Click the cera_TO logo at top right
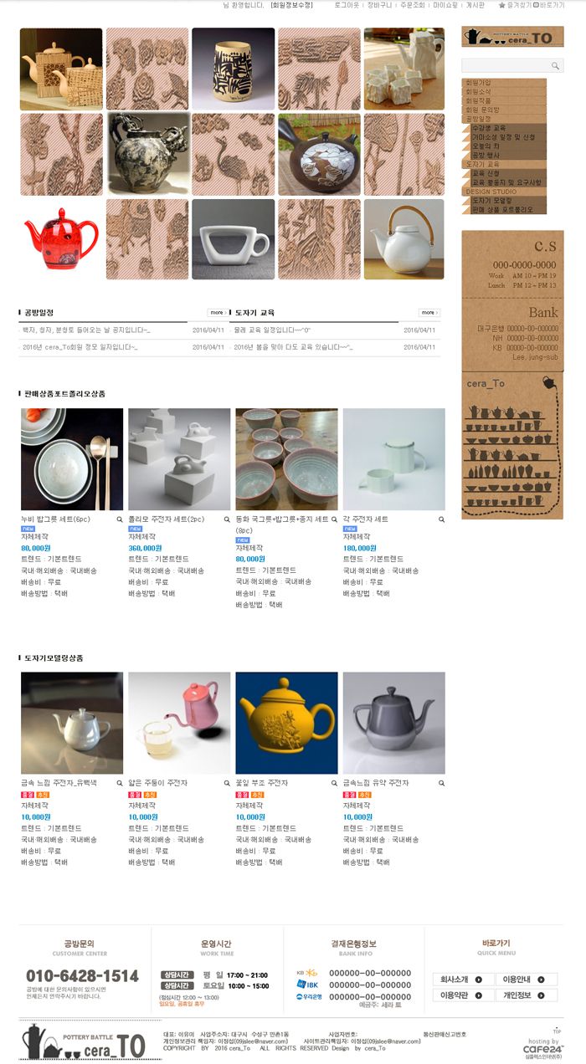586x1064 pixels. tap(512, 37)
